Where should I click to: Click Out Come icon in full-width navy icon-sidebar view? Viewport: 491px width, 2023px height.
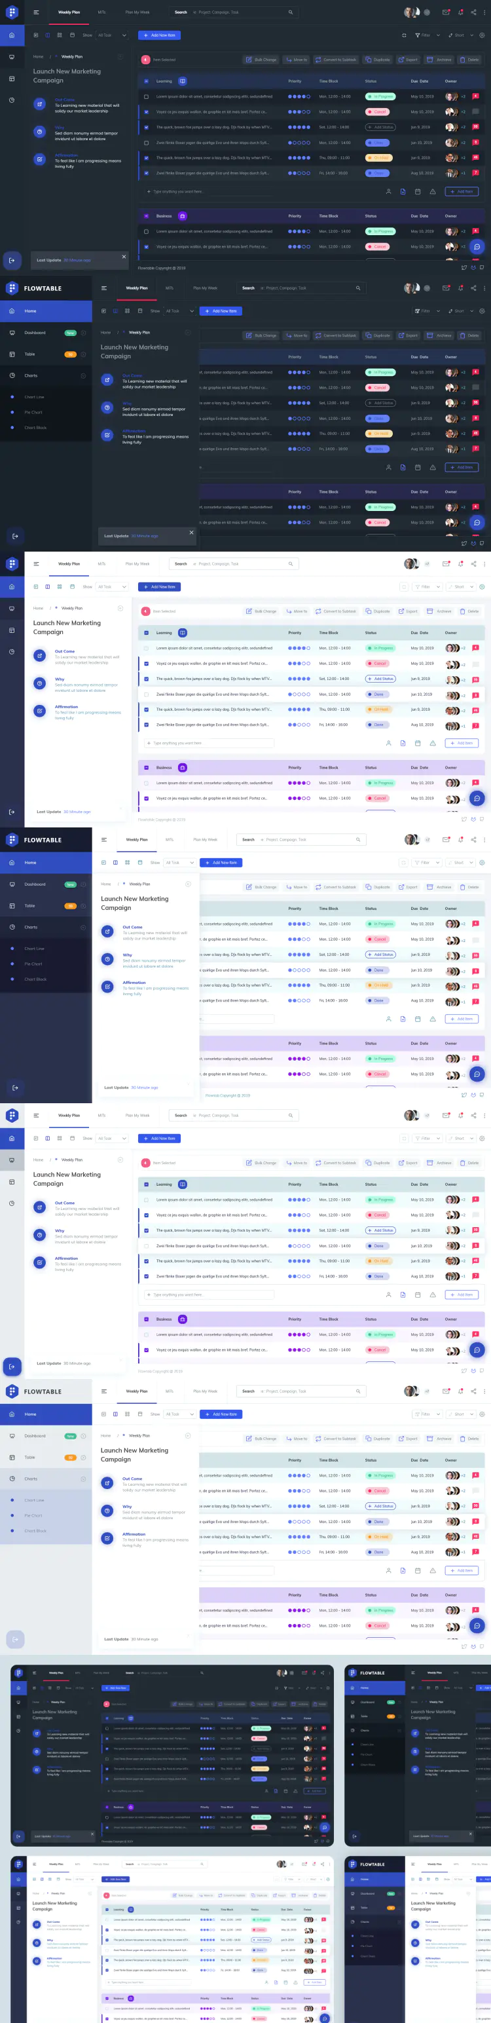tap(39, 655)
